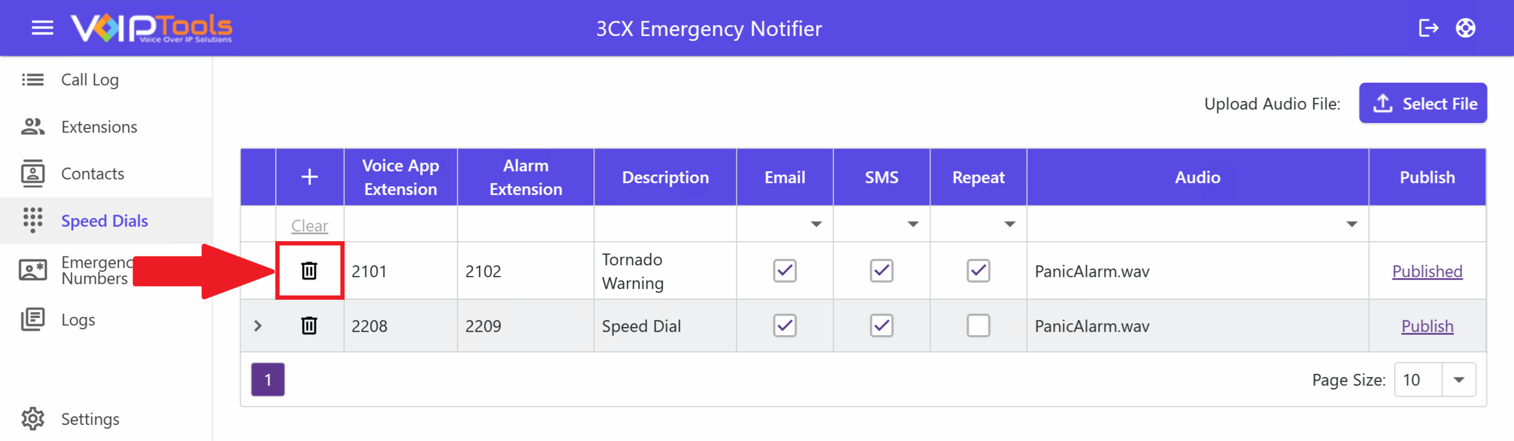Open the Audio column filter dropdown
1514x441 pixels.
[x=1351, y=224]
